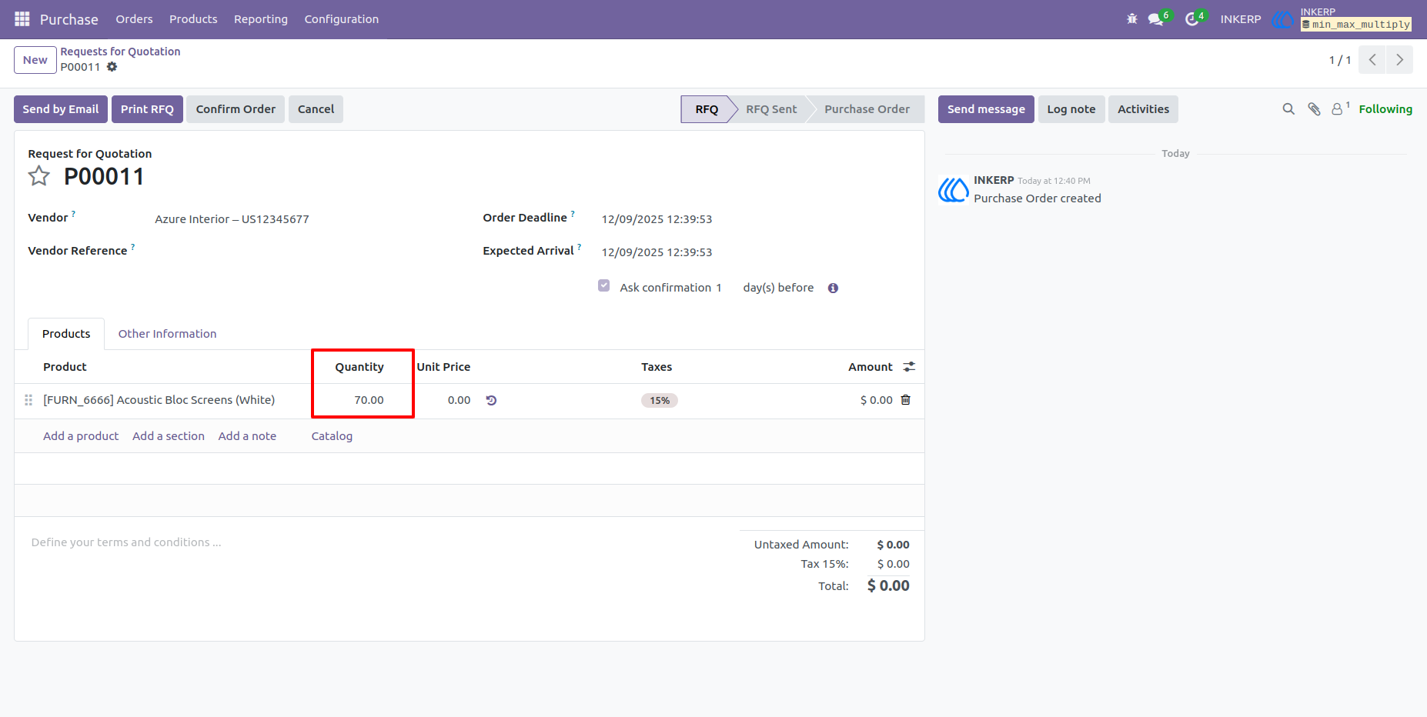Screen dimensions: 1427x717
Task: Go to next record arrow
Action: pyautogui.click(x=1399, y=60)
